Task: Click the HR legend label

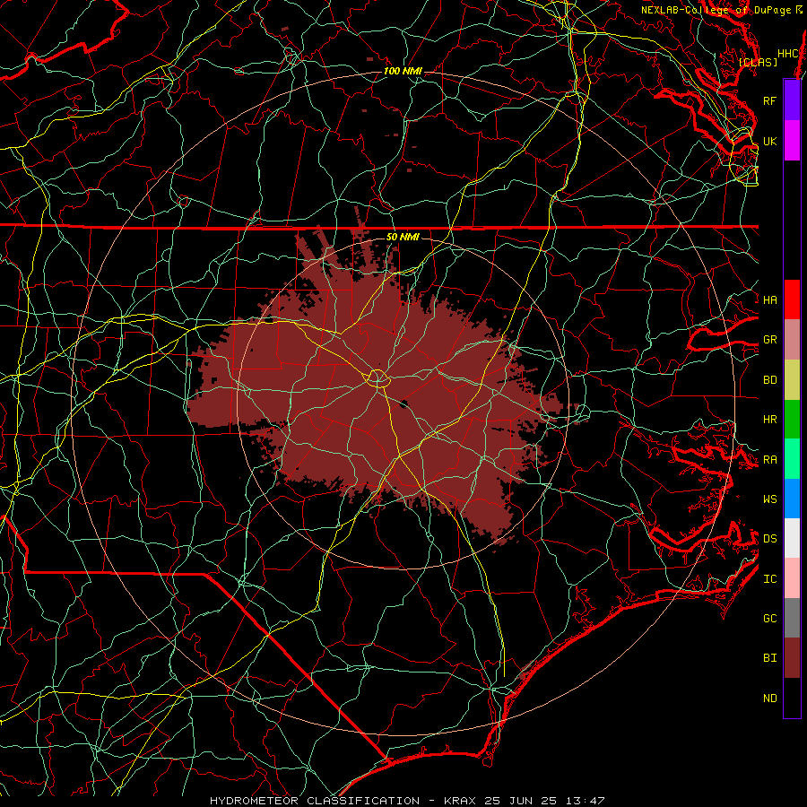Action: [x=769, y=420]
